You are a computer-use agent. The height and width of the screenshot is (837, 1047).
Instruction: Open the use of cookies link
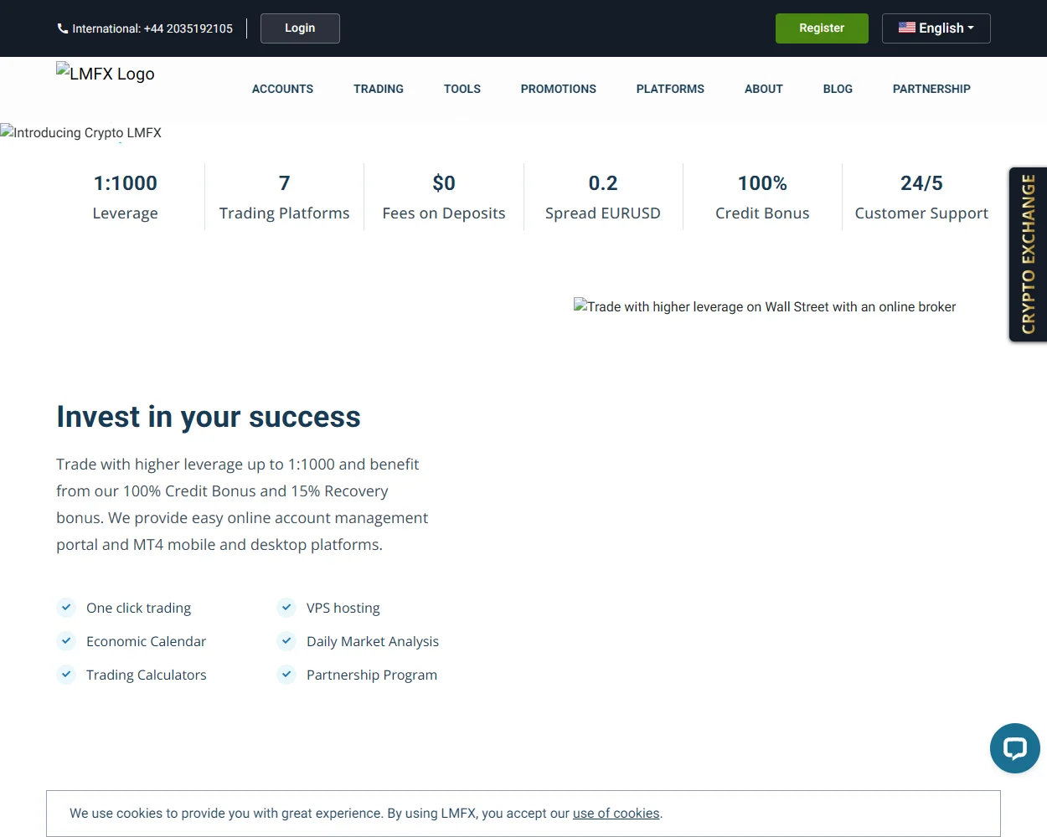(616, 813)
